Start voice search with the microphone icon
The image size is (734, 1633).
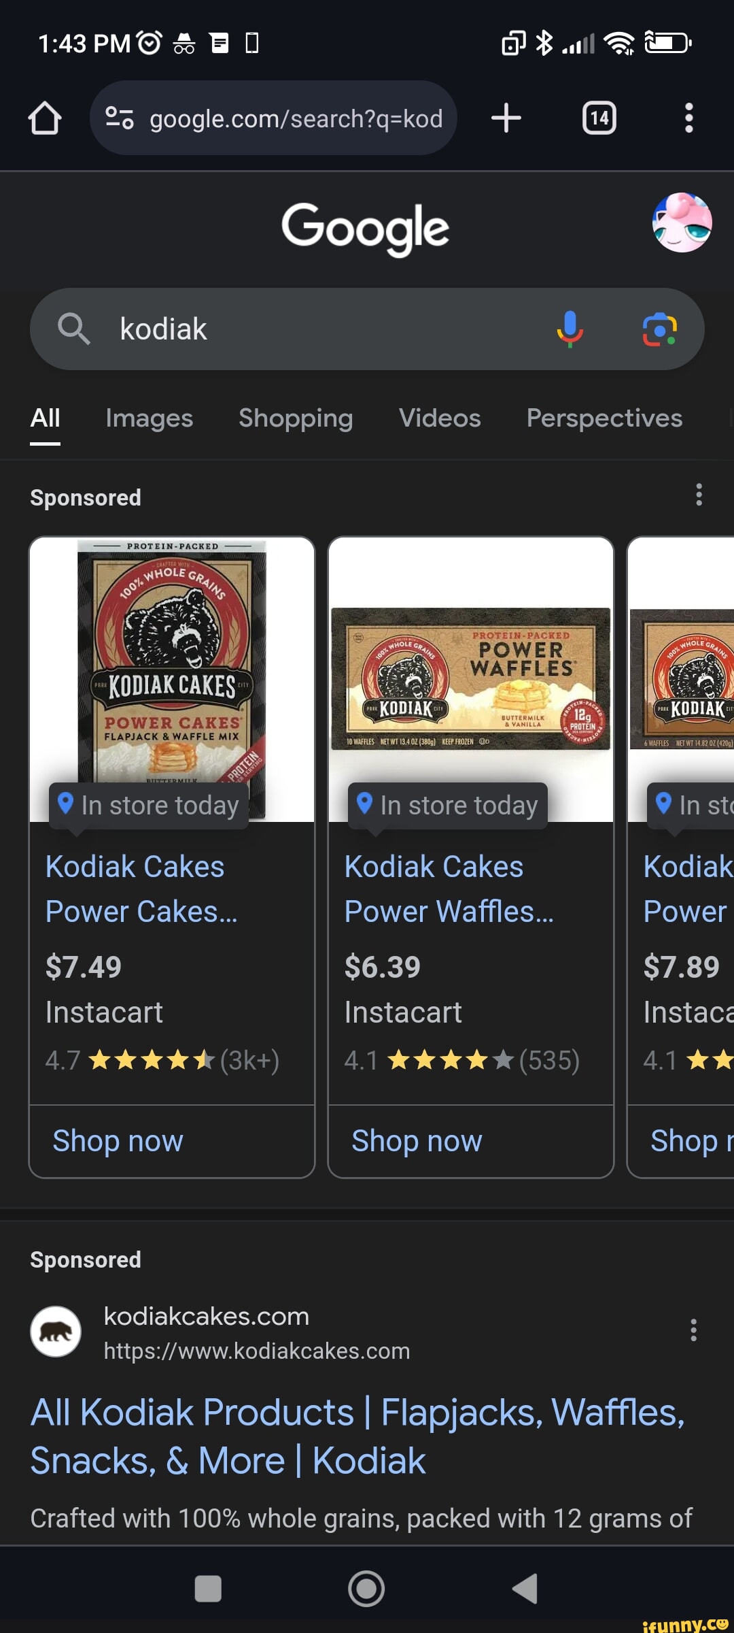coord(570,329)
